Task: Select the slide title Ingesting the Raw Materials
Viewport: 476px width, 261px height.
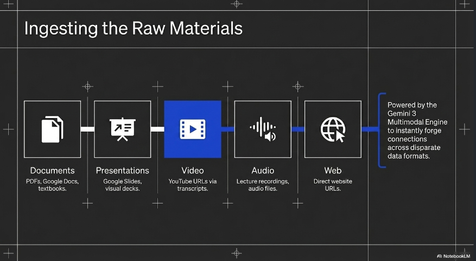Action: [x=133, y=28]
